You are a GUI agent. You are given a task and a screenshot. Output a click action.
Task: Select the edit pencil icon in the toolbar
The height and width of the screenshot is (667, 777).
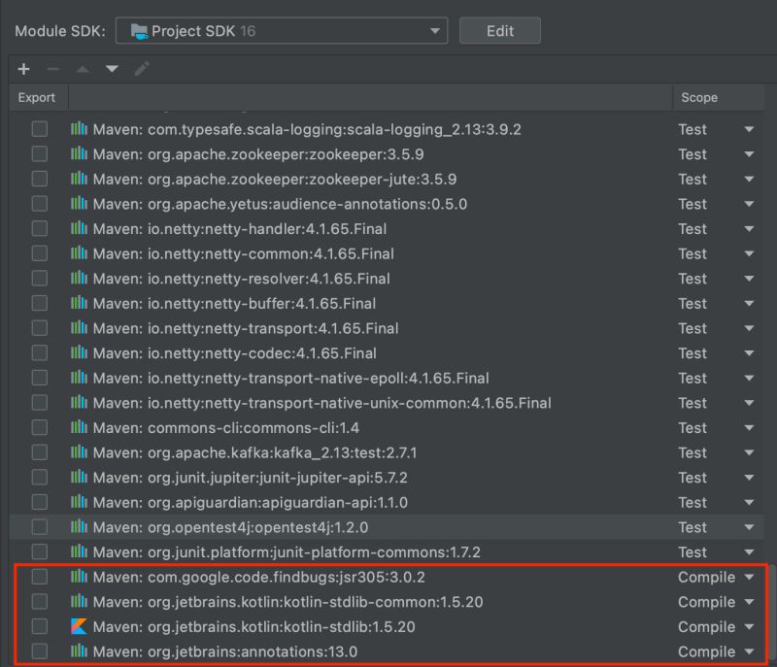(x=139, y=69)
